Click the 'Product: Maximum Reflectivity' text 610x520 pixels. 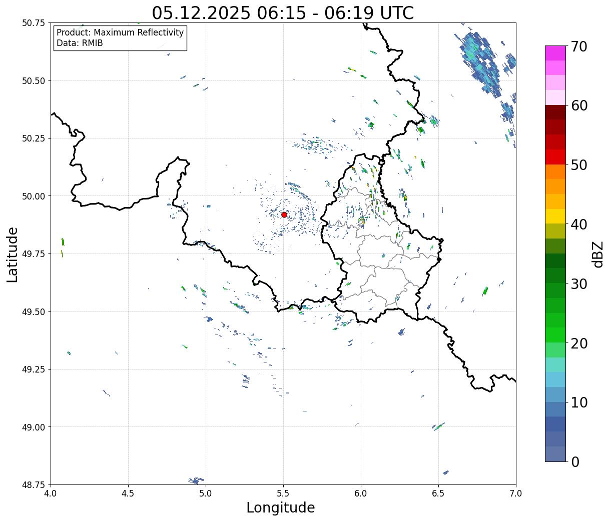[x=120, y=32]
